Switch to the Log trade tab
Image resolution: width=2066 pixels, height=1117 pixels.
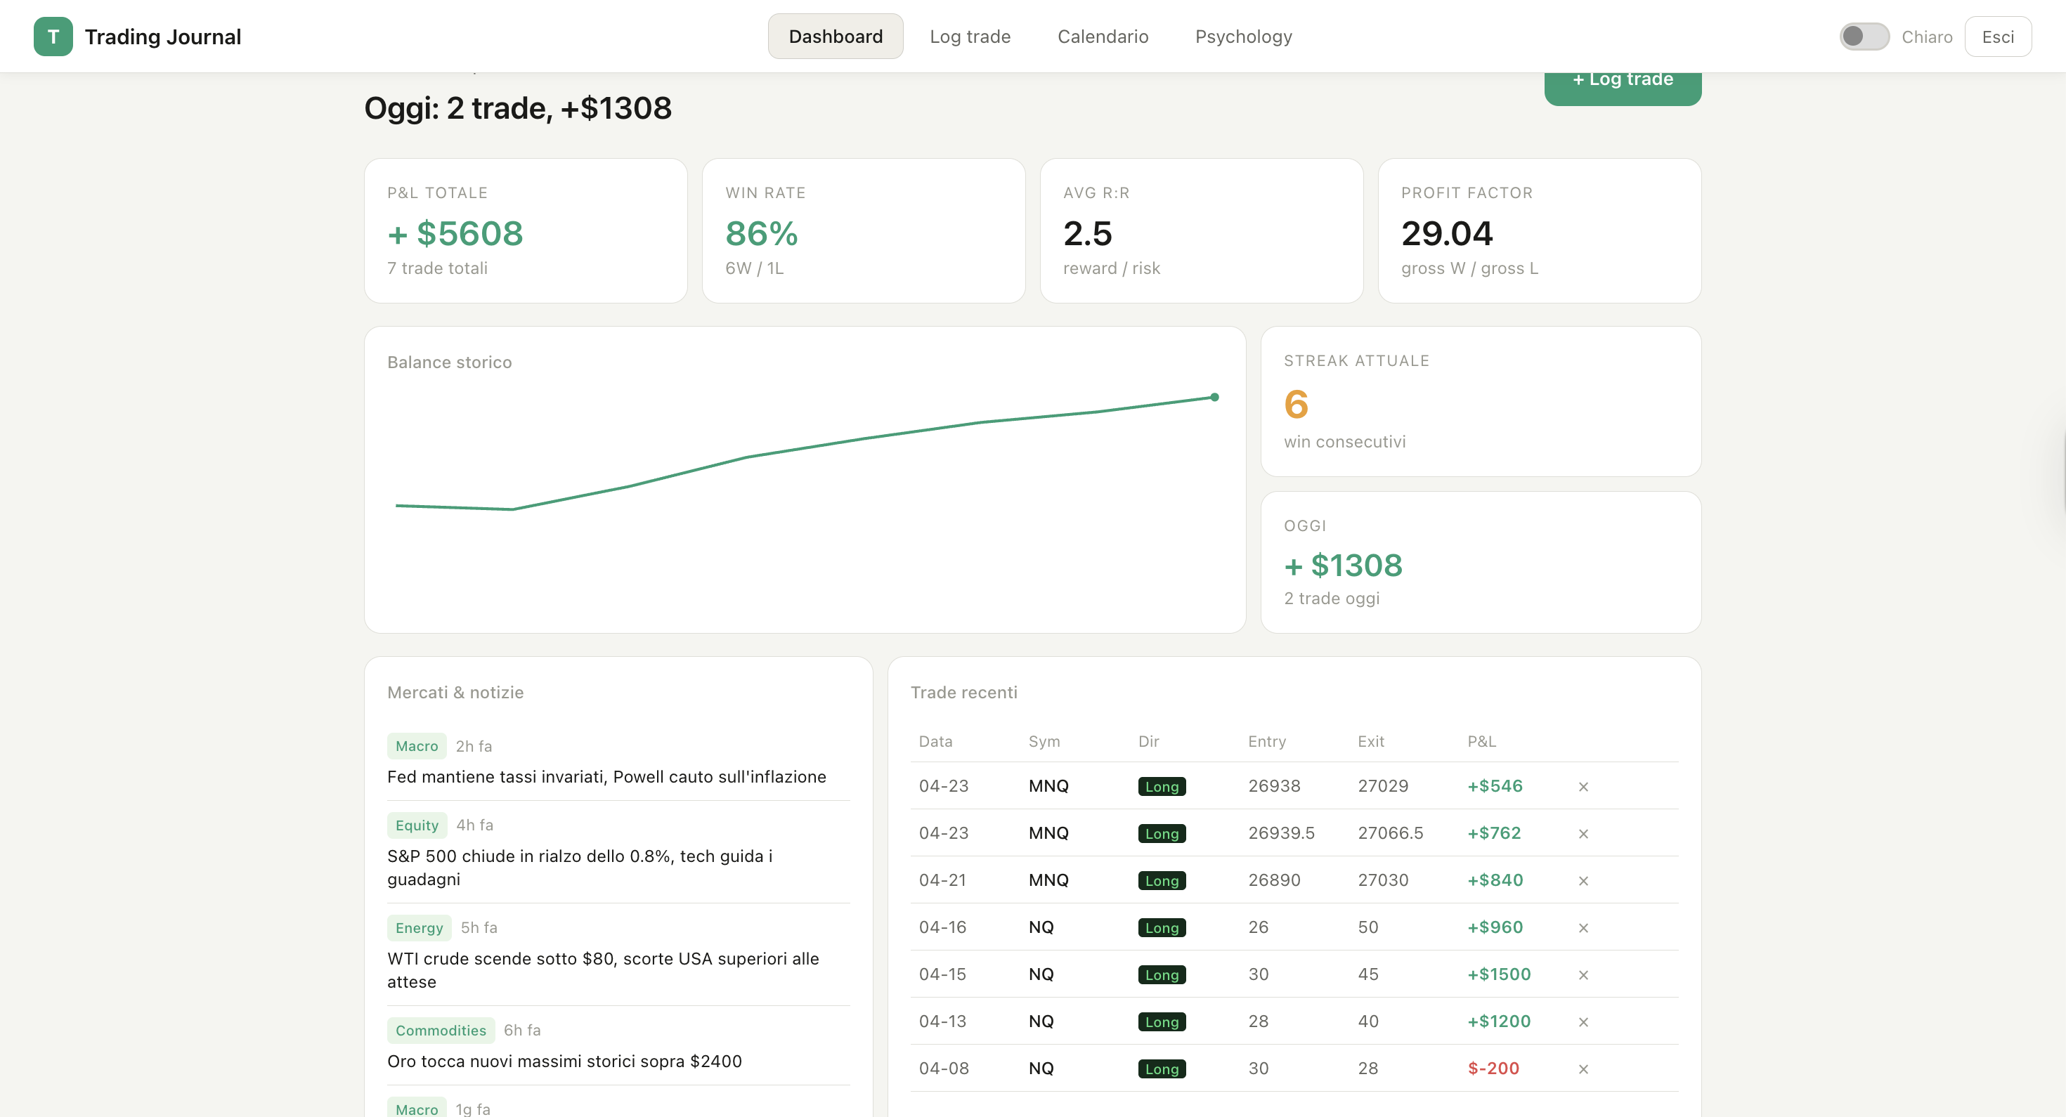click(970, 36)
